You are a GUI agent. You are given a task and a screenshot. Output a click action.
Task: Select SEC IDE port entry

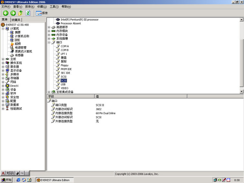coord(65,73)
